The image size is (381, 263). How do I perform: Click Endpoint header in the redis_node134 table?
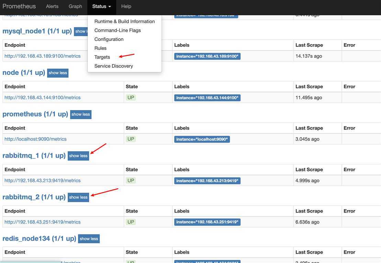point(15,252)
